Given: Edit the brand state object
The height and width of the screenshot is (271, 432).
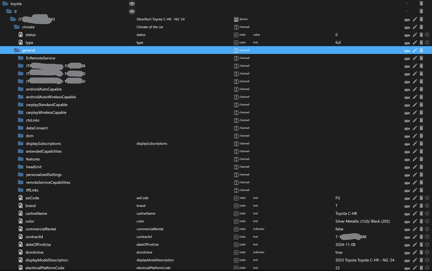Looking at the screenshot, I should click(415, 206).
